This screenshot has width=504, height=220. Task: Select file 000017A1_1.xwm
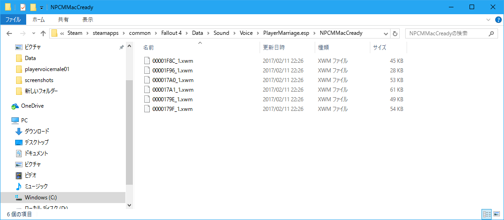tap(173, 89)
